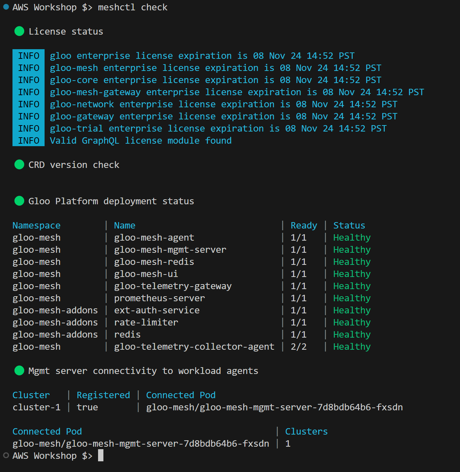Click the INFO badge for gloo enterprise license
This screenshot has width=460, height=472.
29,56
